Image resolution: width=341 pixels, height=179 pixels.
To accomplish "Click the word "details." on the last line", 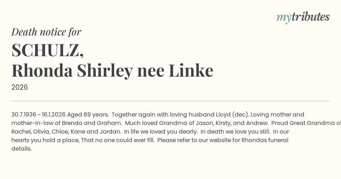I will (22, 149).
